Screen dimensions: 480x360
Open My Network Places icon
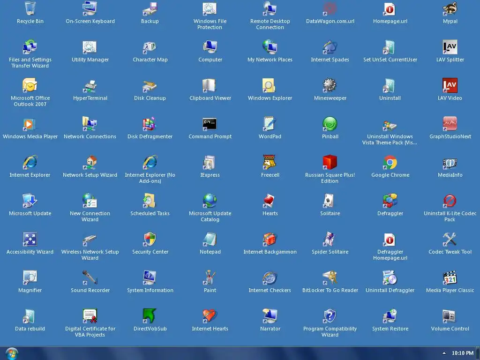(x=270, y=47)
